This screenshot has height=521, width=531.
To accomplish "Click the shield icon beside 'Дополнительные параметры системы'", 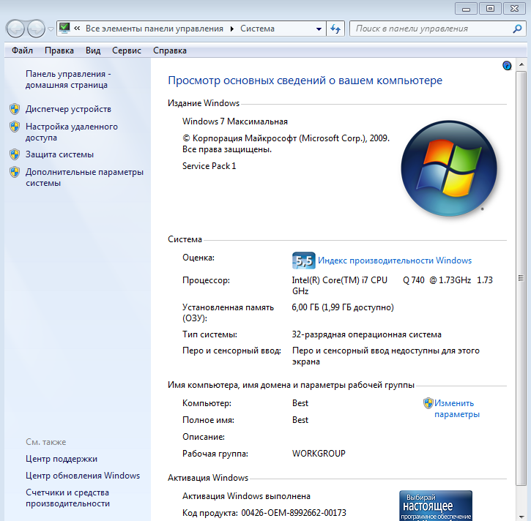I will [x=15, y=172].
